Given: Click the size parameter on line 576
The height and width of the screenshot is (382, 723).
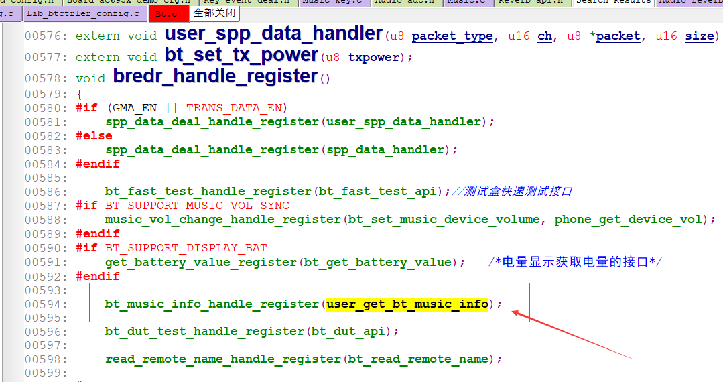Looking at the screenshot, I should [700, 36].
